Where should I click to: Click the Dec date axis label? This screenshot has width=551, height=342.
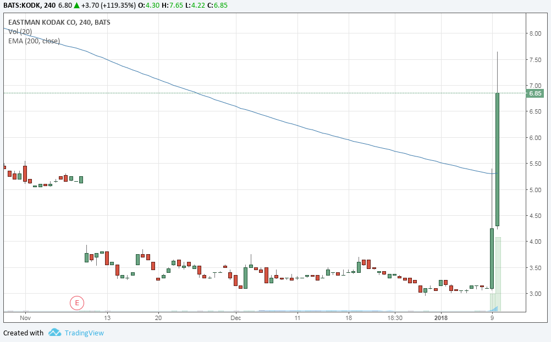[236, 318]
